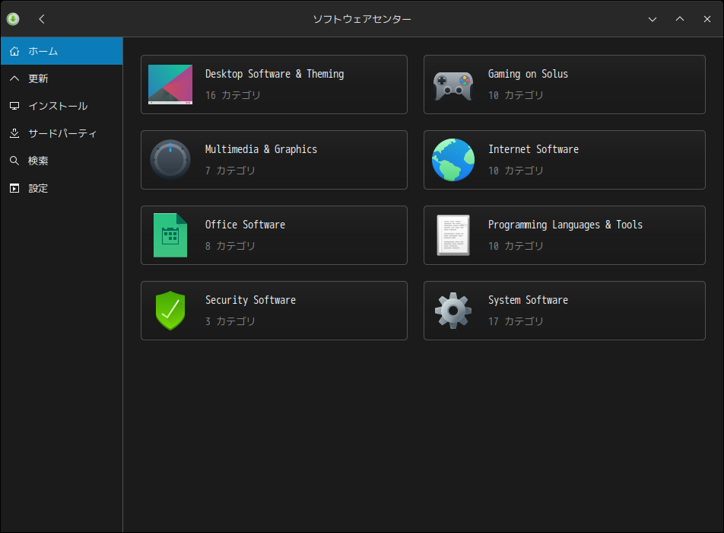This screenshot has width=724, height=533.
Task: Open Desktop Software & Theming category
Action: click(x=275, y=85)
